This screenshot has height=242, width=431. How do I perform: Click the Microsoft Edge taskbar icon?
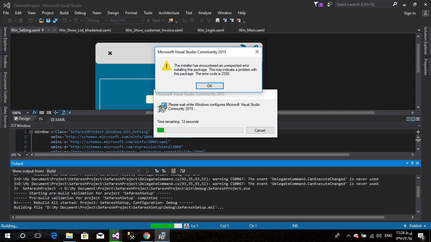pyautogui.click(x=54, y=235)
